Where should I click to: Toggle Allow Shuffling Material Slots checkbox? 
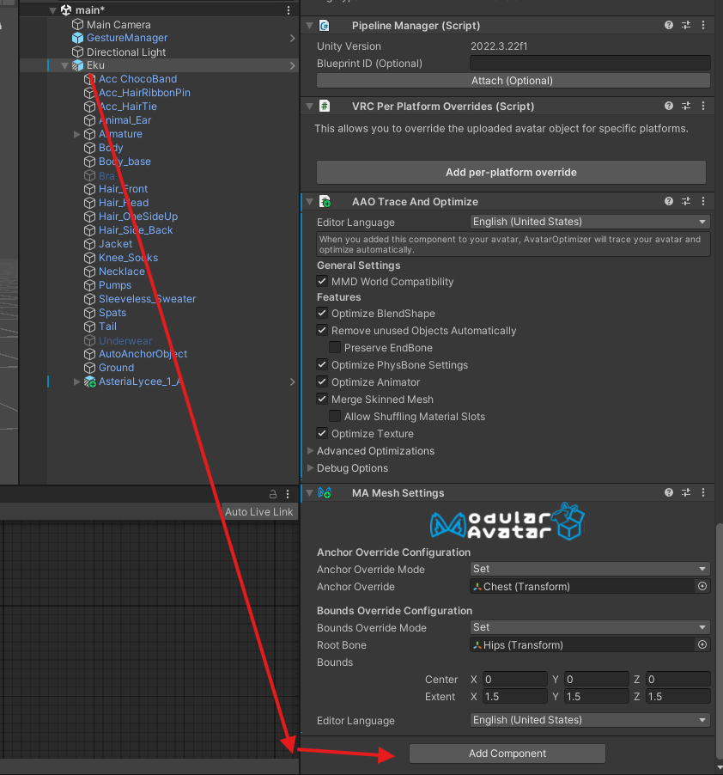pyautogui.click(x=336, y=417)
